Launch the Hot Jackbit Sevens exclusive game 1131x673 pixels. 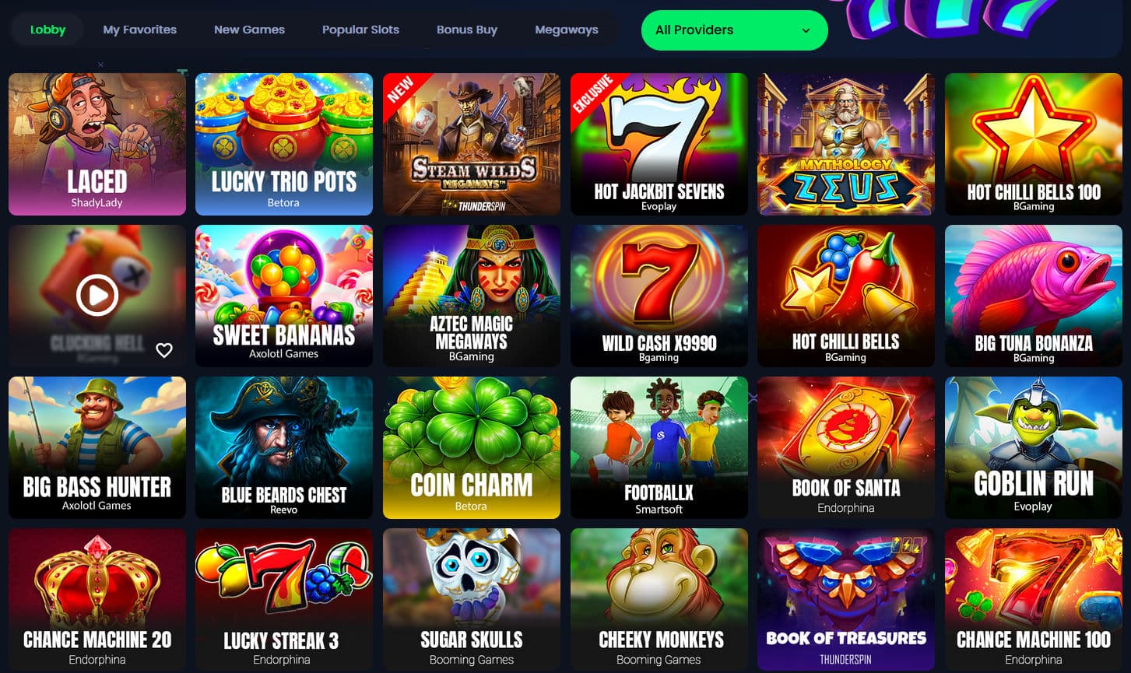point(659,144)
